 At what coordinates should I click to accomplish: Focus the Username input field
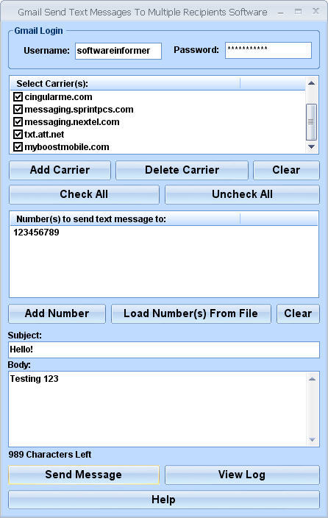(118, 51)
